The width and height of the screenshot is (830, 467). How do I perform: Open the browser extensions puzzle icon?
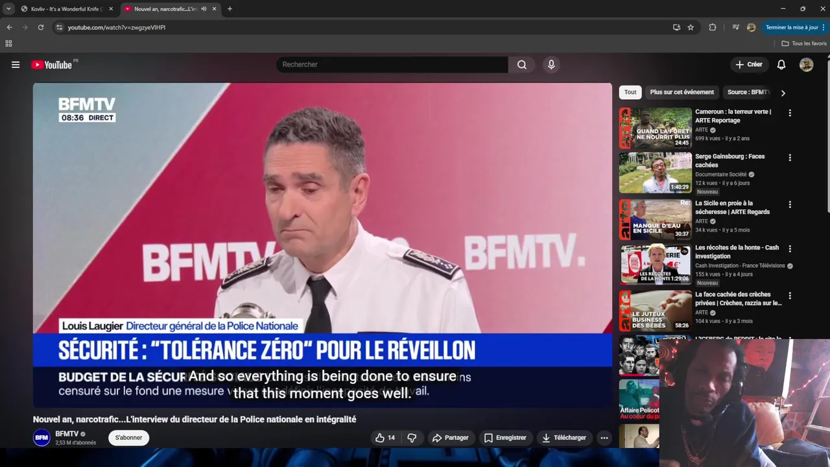point(713,27)
